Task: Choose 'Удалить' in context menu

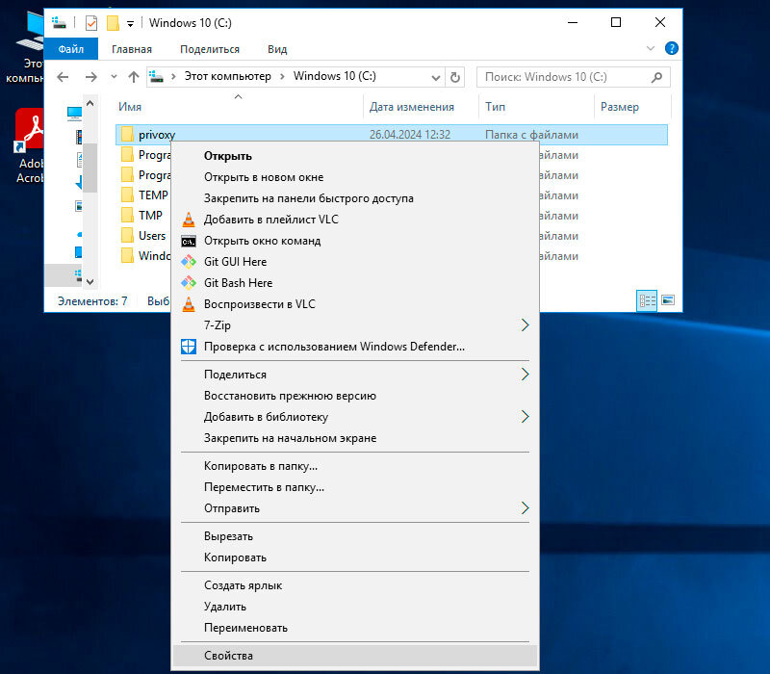Action: click(x=355, y=607)
